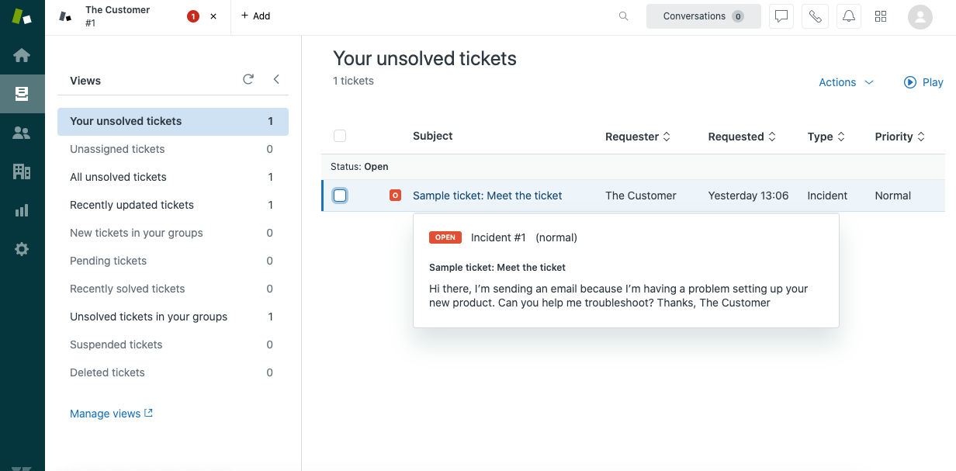
Task: Open the chat bubble icon
Action: point(781,16)
